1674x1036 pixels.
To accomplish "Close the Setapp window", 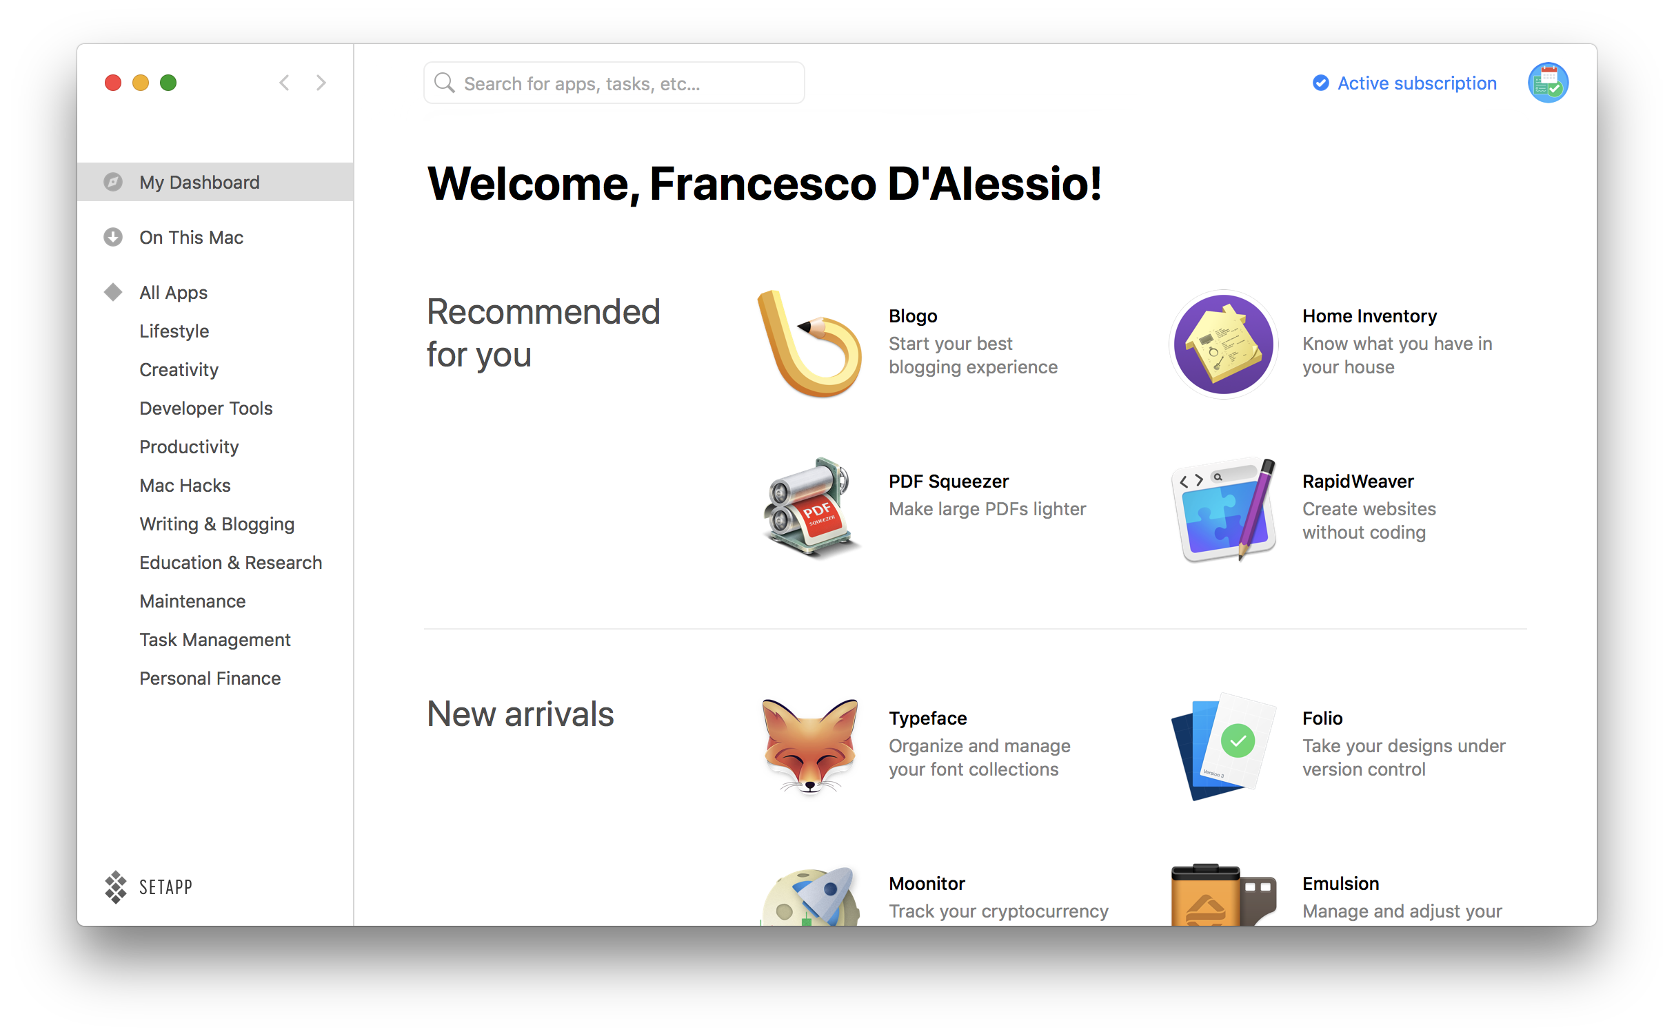I will (x=113, y=83).
